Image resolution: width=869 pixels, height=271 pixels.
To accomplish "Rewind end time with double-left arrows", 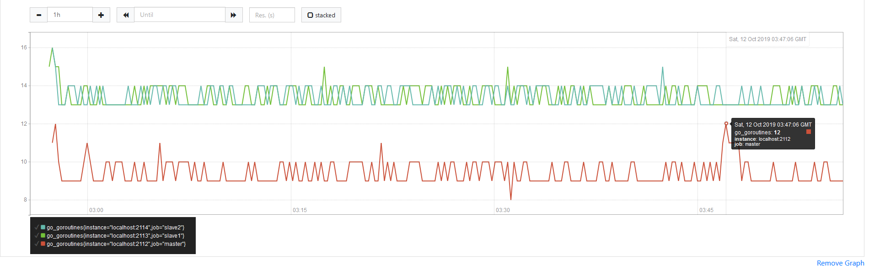I will pyautogui.click(x=126, y=15).
